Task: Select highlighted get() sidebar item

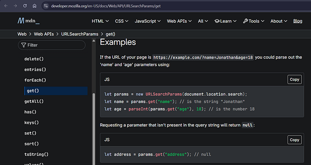Action: 56,91
